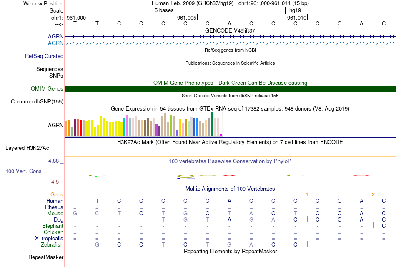The image size is (396, 267).
Task: Open the RefSeq Curated track label
Action: 44,56
